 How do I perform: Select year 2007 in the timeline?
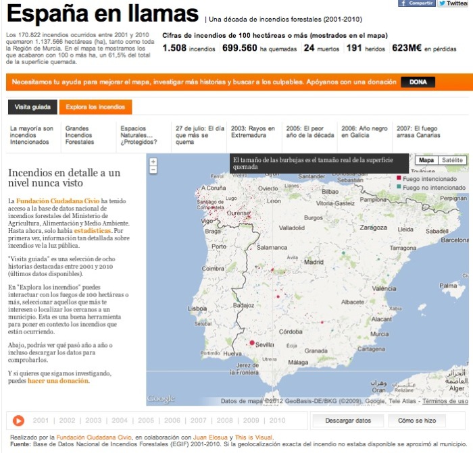(198, 421)
